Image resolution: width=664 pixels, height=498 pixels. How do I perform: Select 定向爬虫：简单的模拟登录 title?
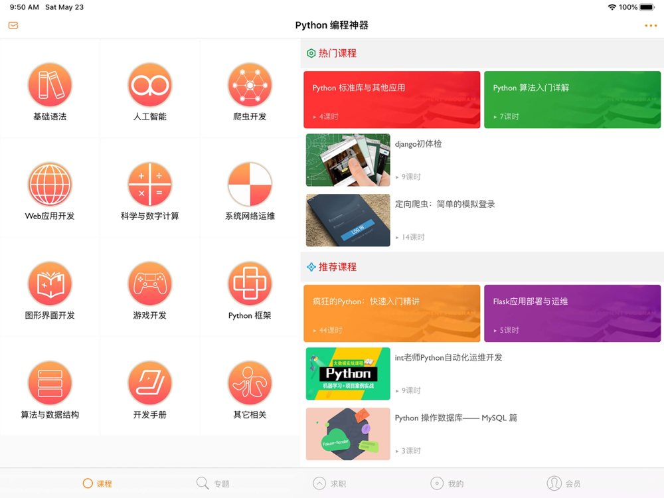point(445,204)
